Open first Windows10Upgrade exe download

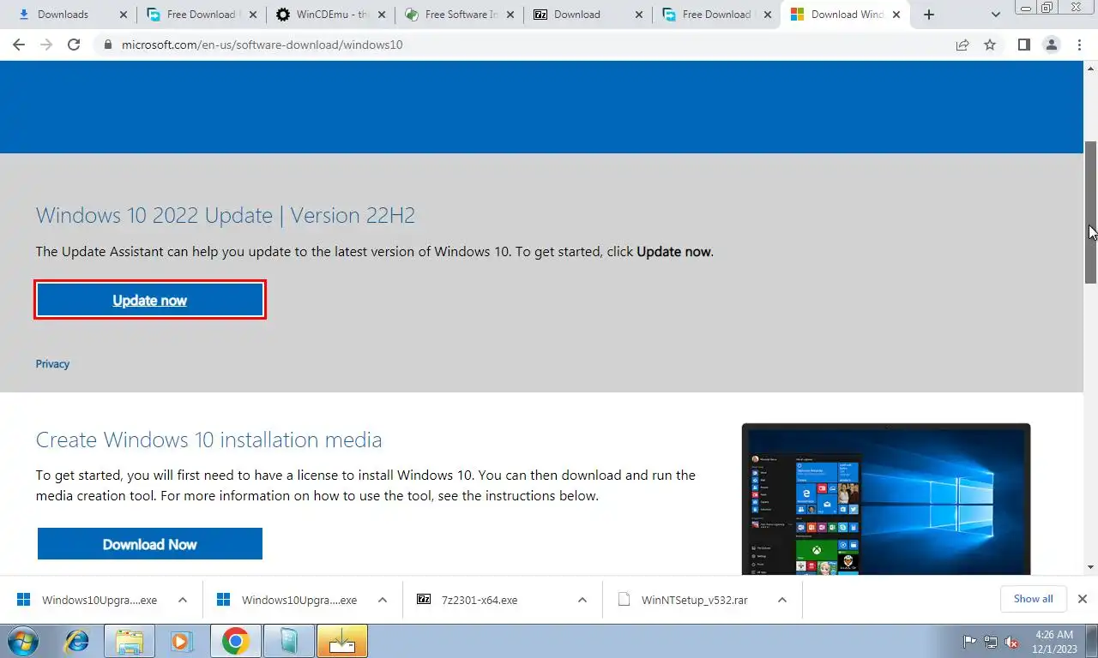click(x=87, y=600)
